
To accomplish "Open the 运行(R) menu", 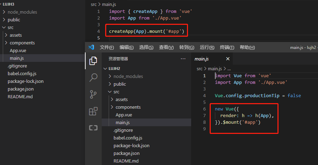I will (x=207, y=48).
